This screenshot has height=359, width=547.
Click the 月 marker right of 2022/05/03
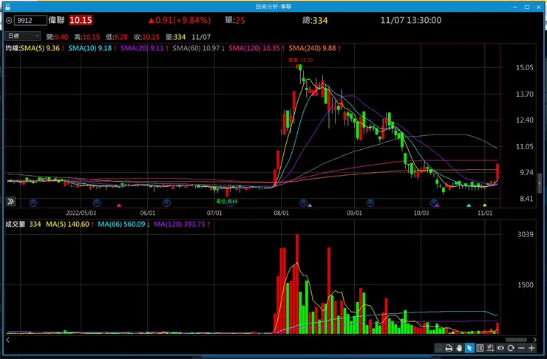pyautogui.click(x=97, y=202)
